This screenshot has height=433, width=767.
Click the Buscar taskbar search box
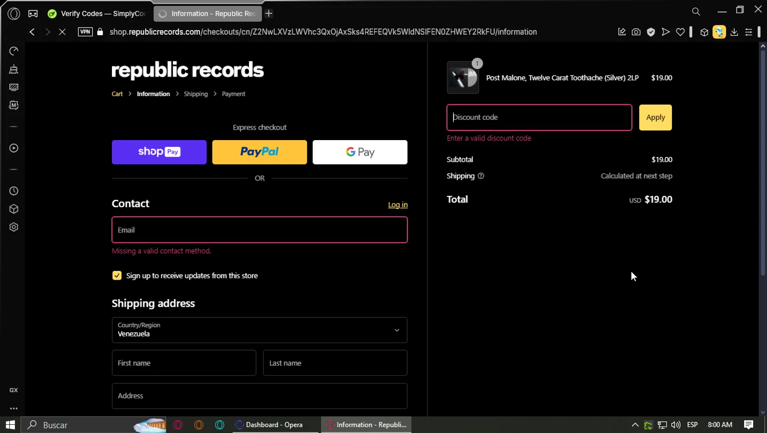(94, 425)
